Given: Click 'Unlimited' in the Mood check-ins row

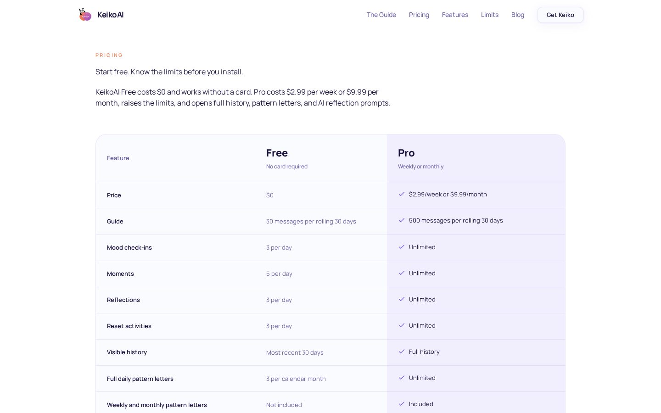Looking at the screenshot, I should (422, 247).
